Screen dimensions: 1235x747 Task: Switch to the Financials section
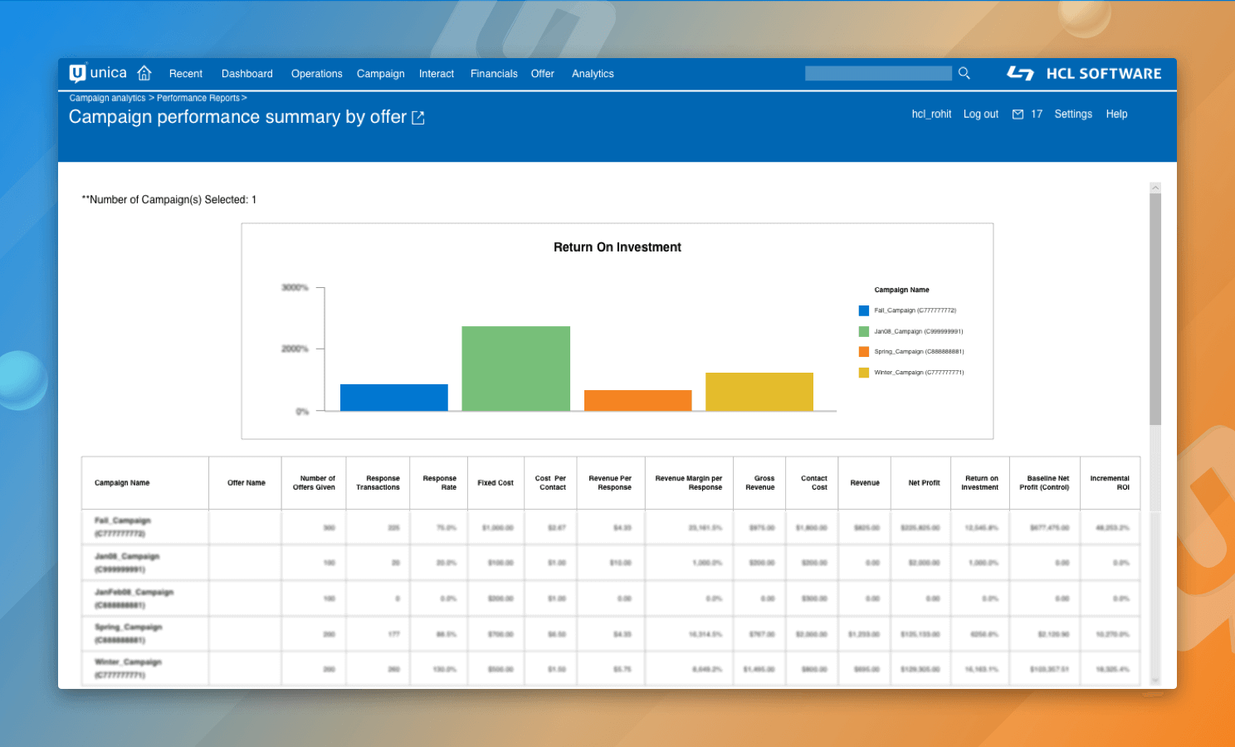pyautogui.click(x=494, y=73)
